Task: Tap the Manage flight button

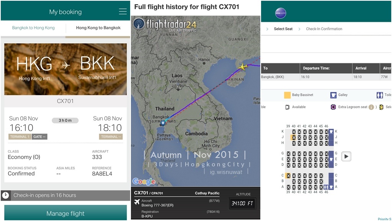Action: point(65,213)
